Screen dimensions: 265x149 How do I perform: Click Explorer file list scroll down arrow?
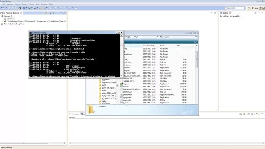196,103
